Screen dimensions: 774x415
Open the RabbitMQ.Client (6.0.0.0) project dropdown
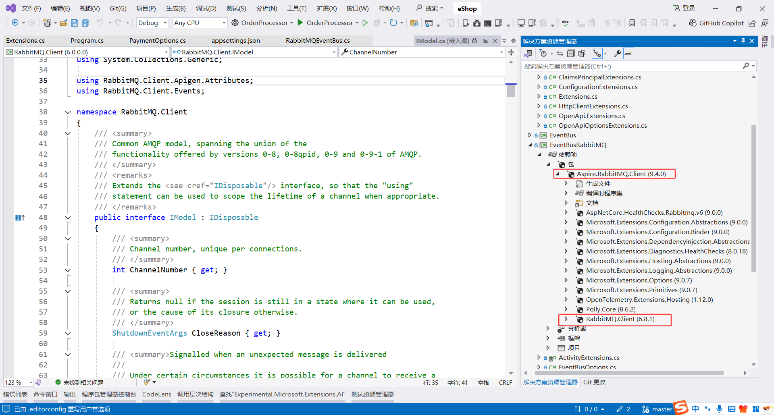pos(87,52)
